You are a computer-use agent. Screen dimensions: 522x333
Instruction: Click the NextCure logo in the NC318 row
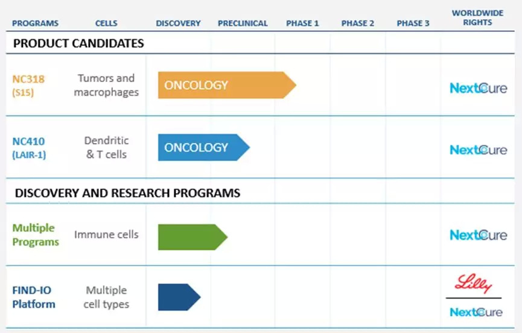pos(478,88)
